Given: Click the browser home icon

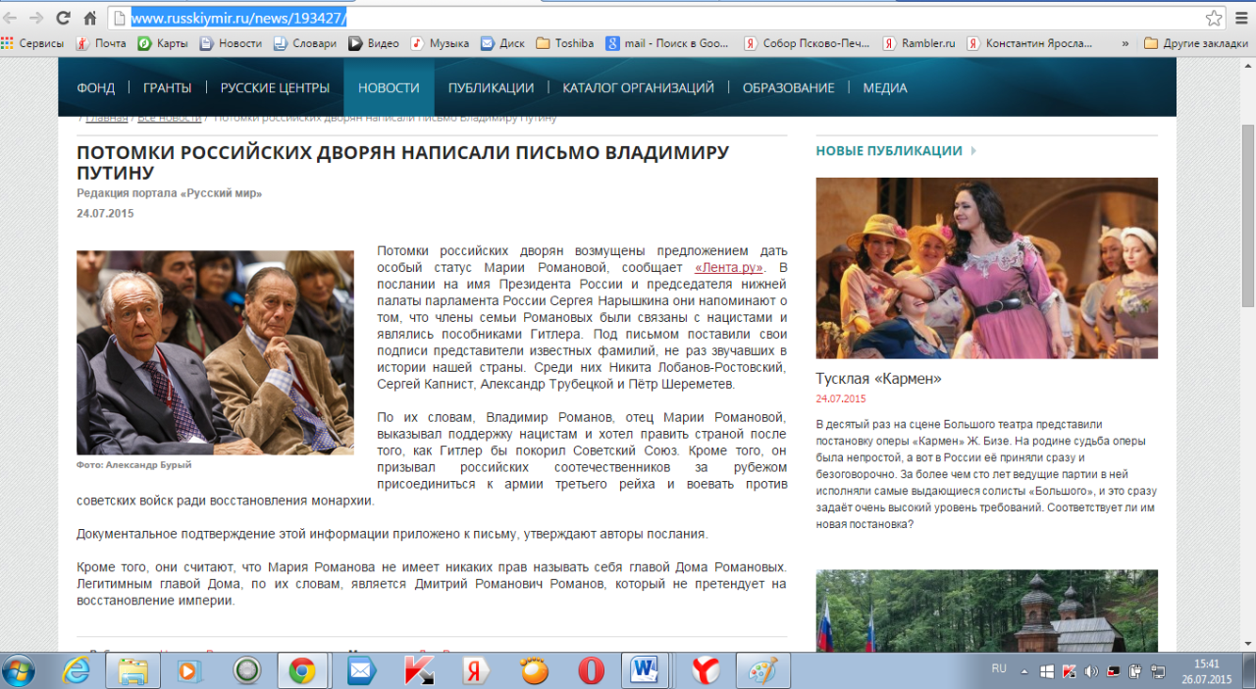Looking at the screenshot, I should 89,18.
